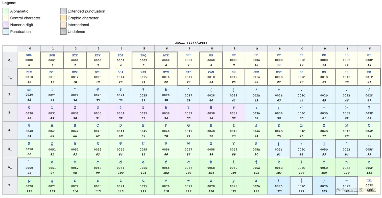Click the lowercase z cell 007A

pos(256,185)
